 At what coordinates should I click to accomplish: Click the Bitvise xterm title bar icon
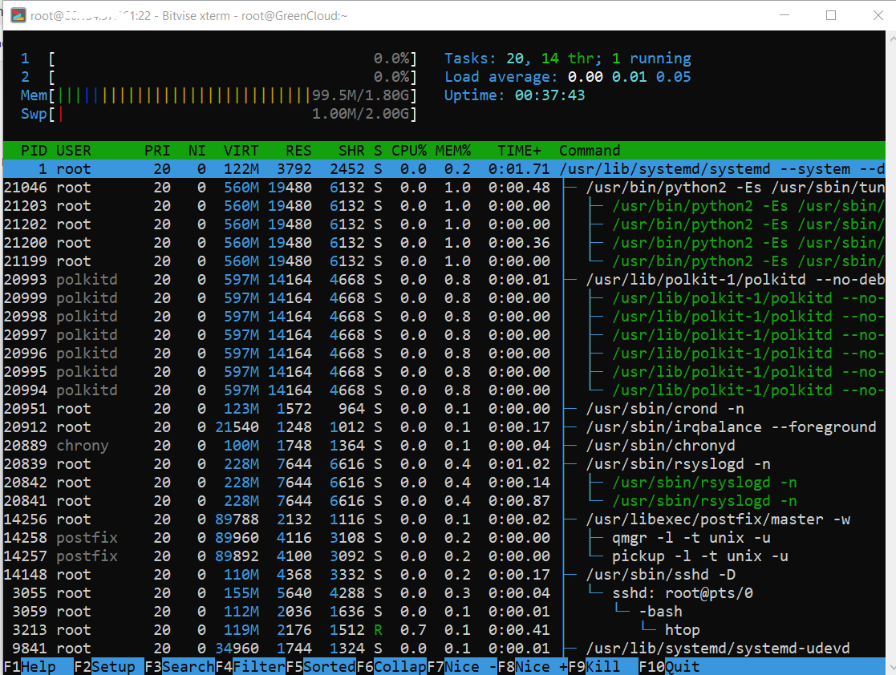[18, 15]
